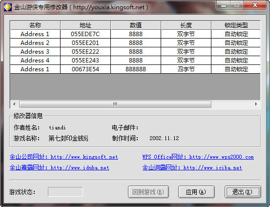Select the value 888888 cell

136,69
